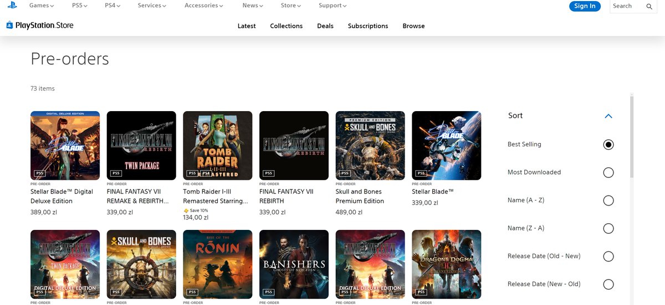Expand the PS4 dropdown menu
This screenshot has width=665, height=305.
pyautogui.click(x=112, y=6)
